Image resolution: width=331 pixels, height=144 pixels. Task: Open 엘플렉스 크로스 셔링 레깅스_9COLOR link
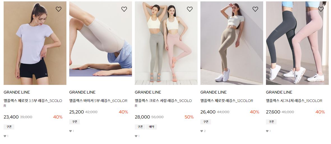(163, 103)
